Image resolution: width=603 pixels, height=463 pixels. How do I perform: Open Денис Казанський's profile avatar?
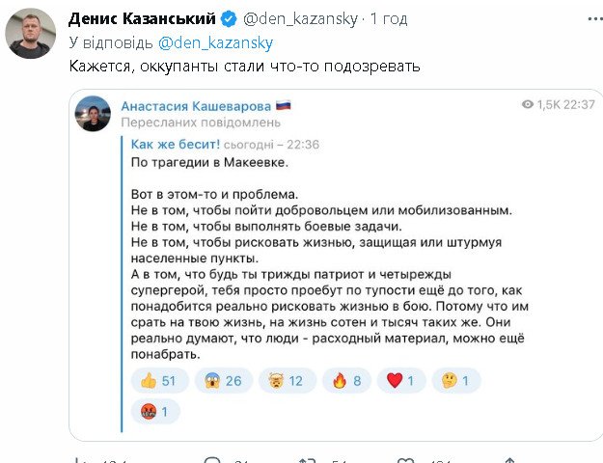30,36
